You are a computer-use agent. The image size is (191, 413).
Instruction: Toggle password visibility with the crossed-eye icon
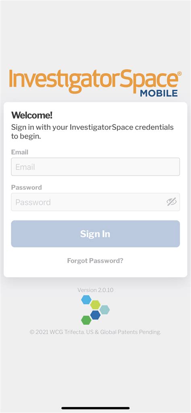(x=172, y=202)
